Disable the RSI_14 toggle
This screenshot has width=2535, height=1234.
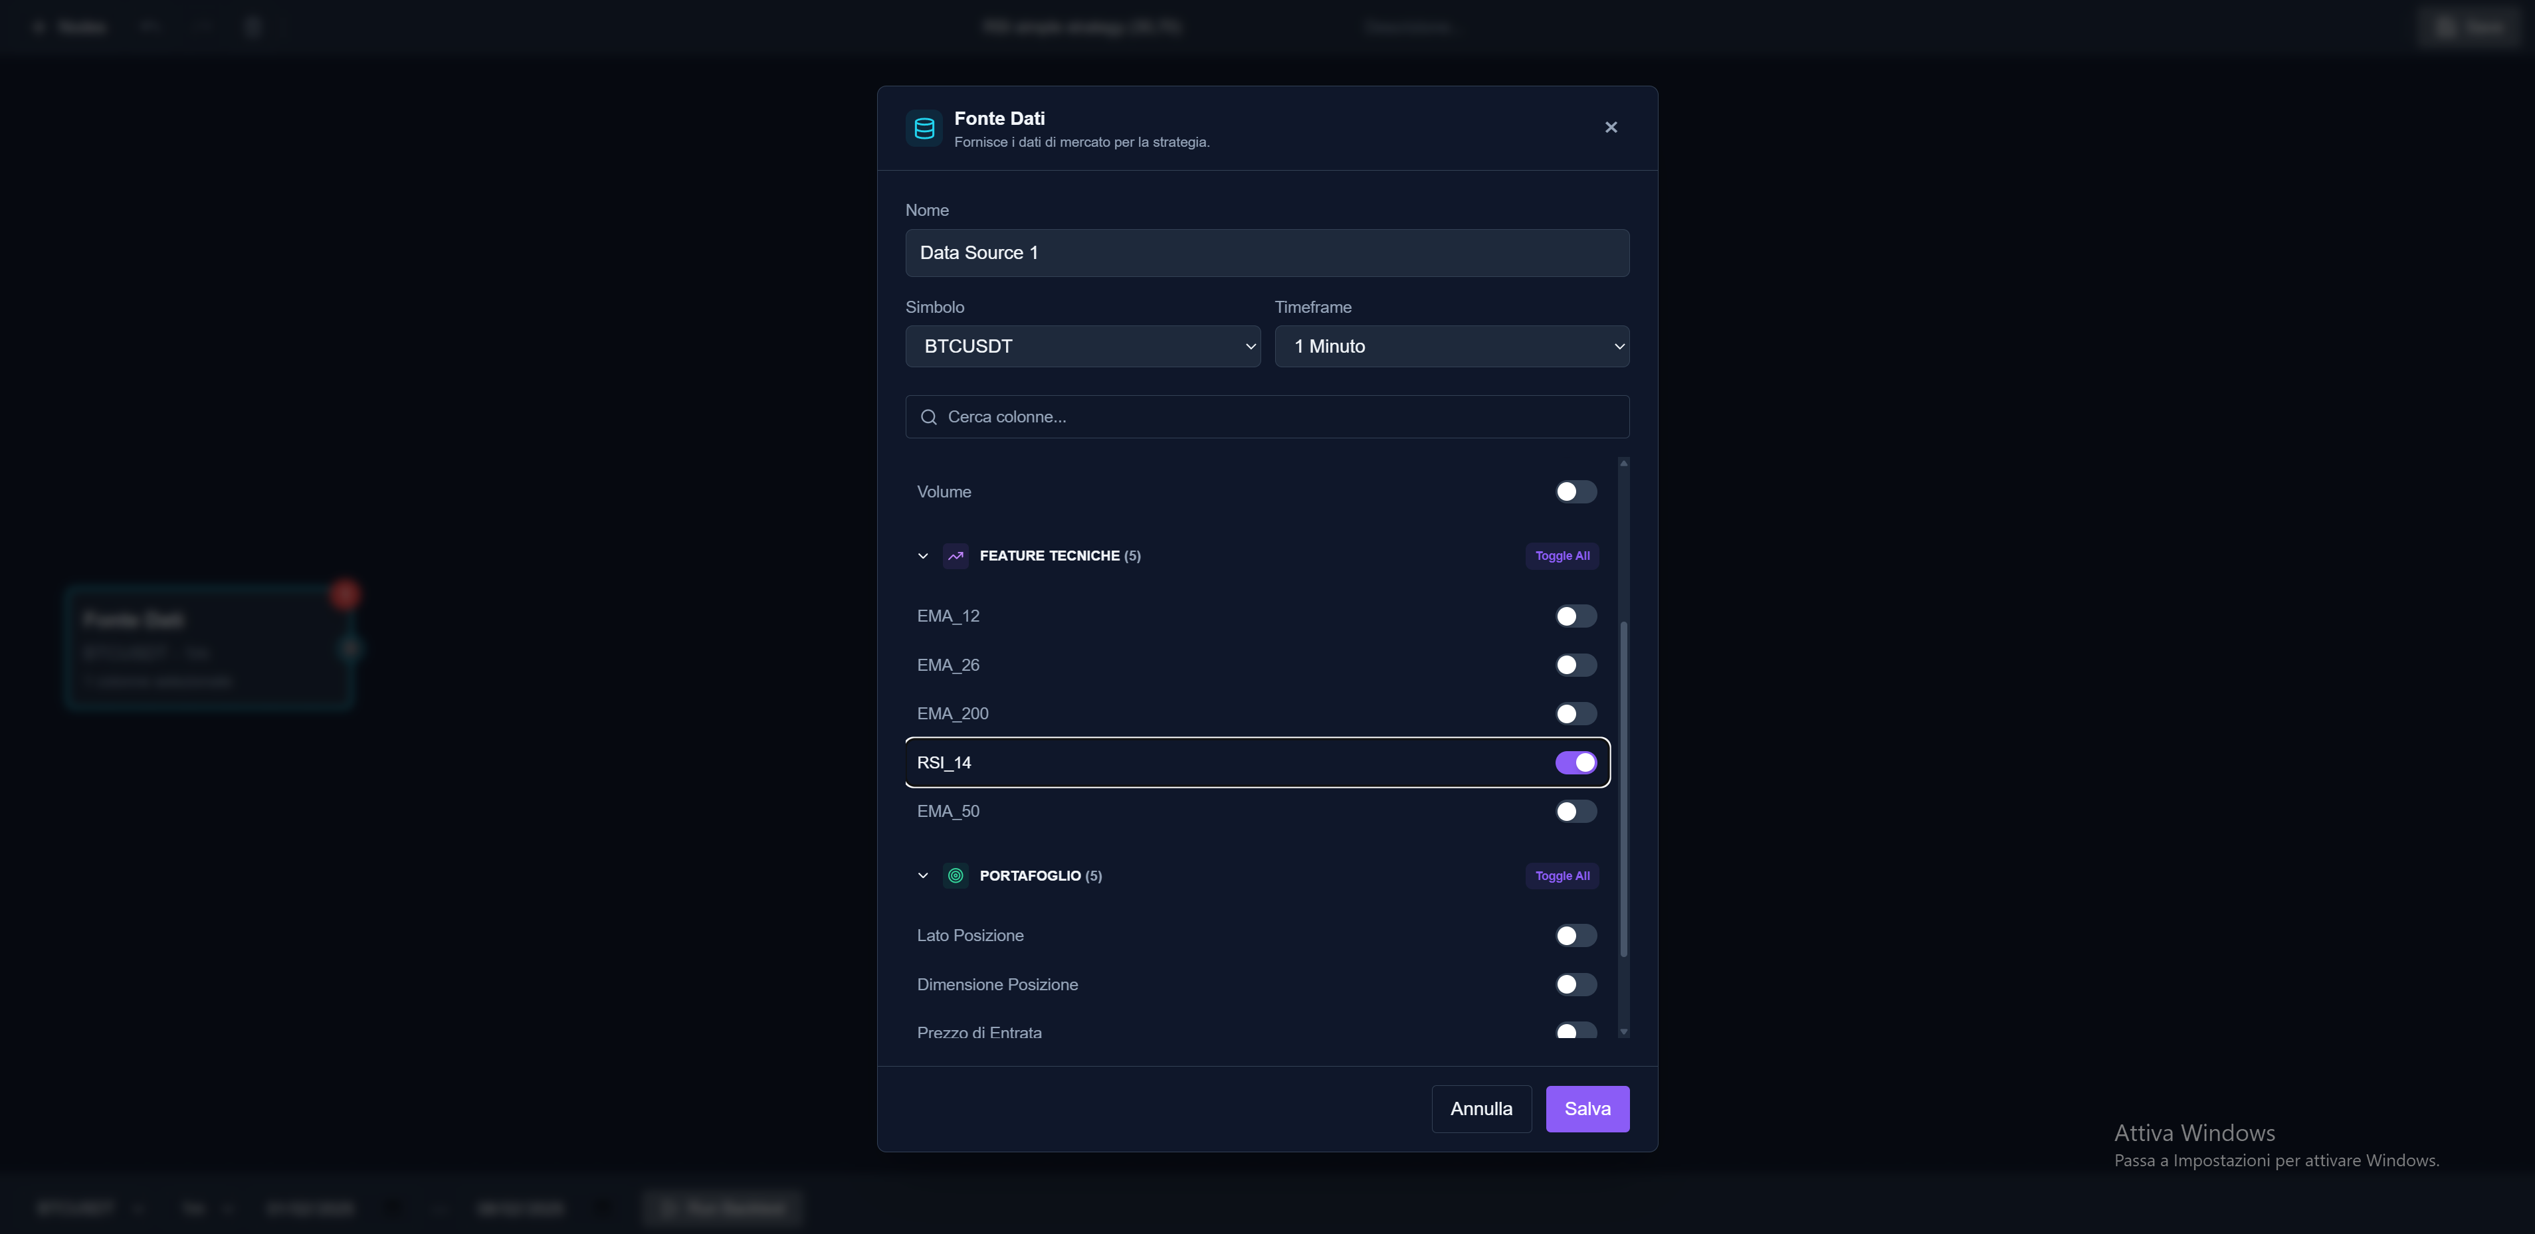tap(1575, 762)
